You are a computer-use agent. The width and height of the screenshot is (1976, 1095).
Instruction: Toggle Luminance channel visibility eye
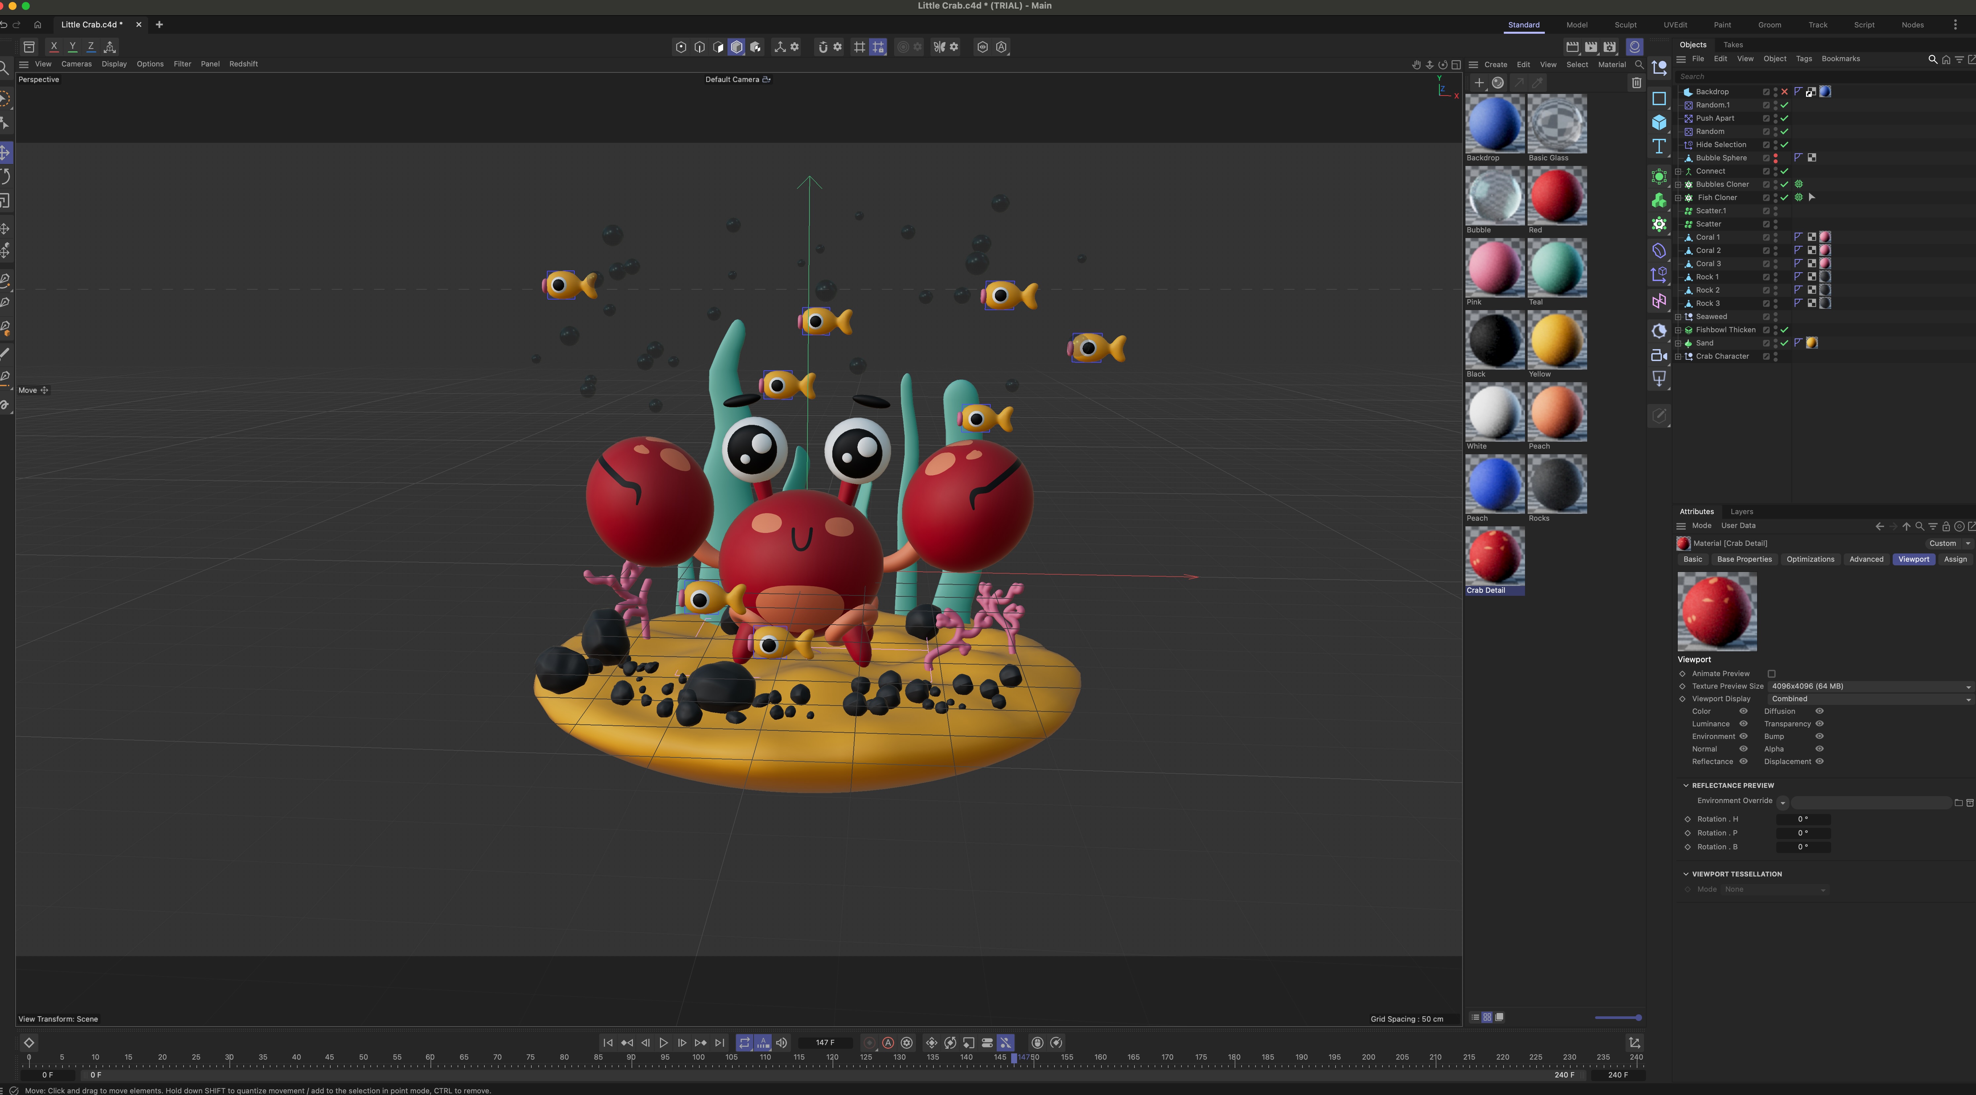(1744, 724)
